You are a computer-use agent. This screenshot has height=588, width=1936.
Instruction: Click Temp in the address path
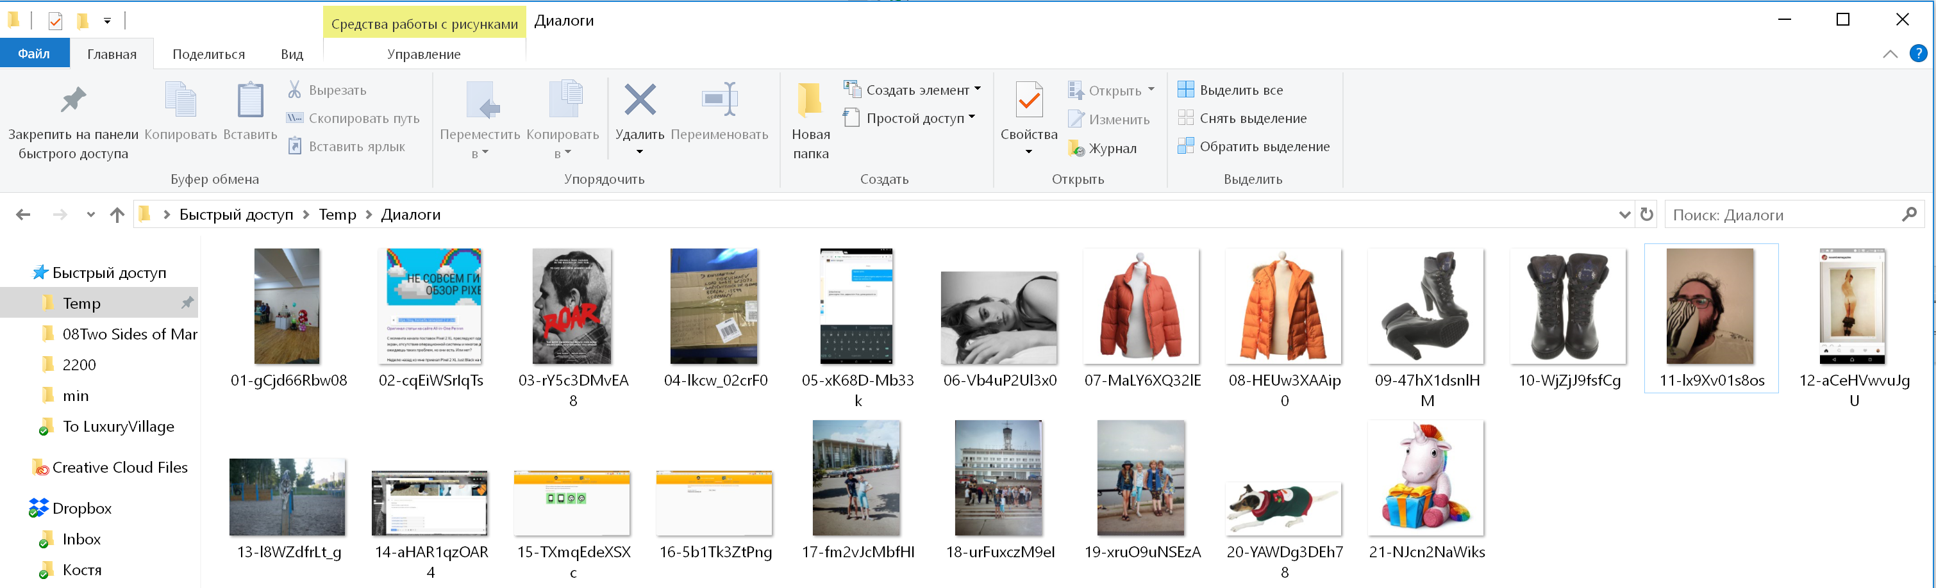(337, 215)
